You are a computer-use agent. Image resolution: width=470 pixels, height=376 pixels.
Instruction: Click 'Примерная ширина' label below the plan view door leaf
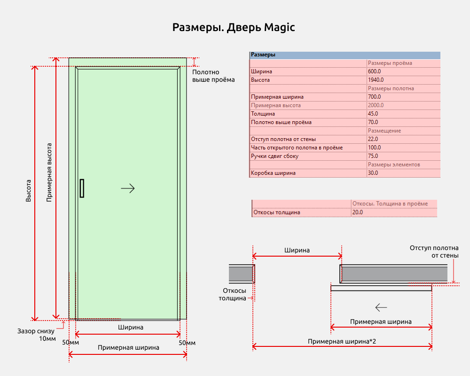(381, 322)
